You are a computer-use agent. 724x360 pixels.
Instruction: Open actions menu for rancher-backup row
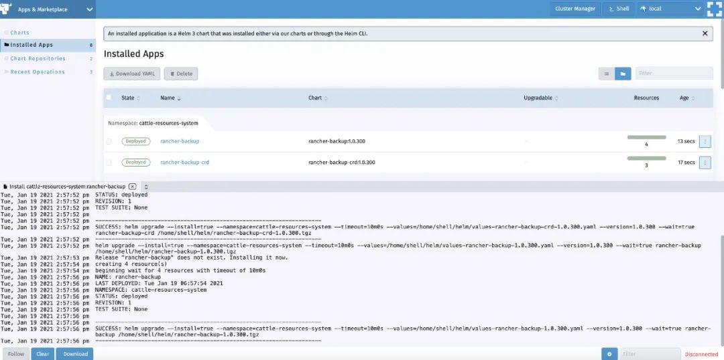pos(705,141)
